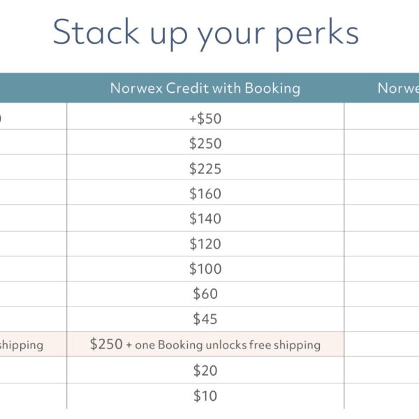The height and width of the screenshot is (419, 419).
Task: Click the cut-off "shipping" text at left
Action: 22,345
